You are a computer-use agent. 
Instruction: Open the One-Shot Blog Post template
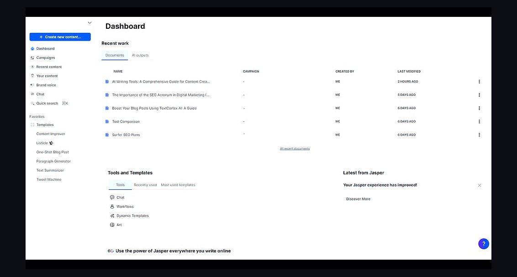[53, 152]
